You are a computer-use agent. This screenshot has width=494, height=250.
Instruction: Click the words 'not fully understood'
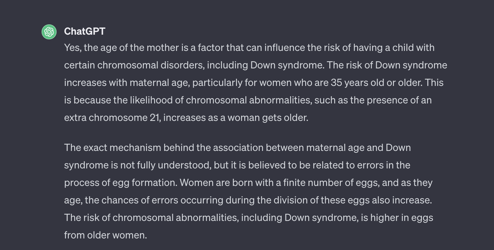165,165
